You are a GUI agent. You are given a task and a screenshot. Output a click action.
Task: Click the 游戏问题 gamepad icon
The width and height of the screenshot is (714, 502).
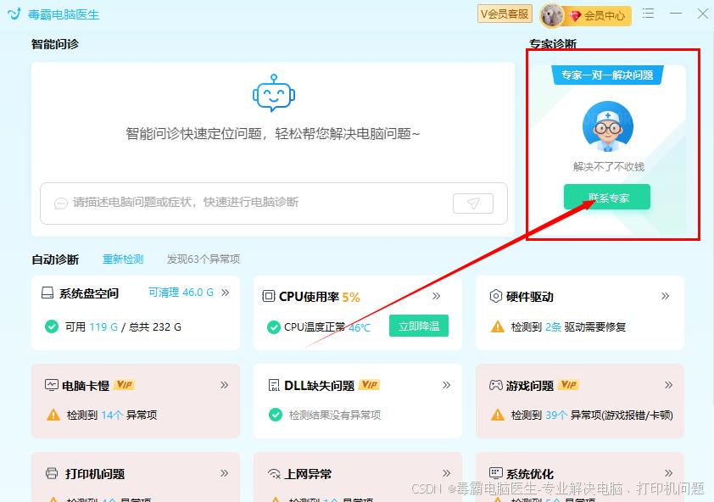coord(495,385)
